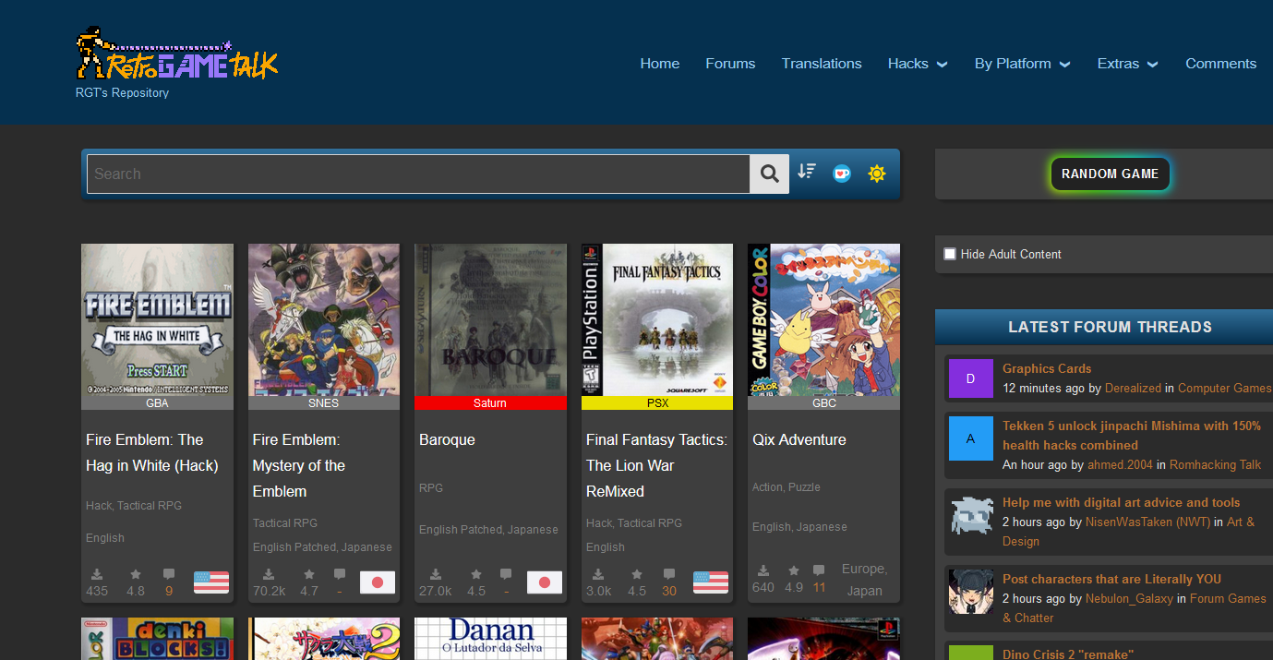Viewport: 1273px width, 660px height.
Task: Click star rating icon on Hag in White card
Action: click(x=136, y=574)
